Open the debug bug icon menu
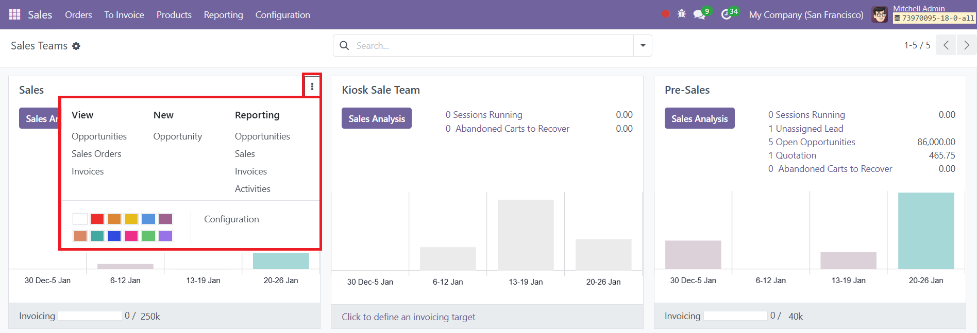 click(682, 14)
